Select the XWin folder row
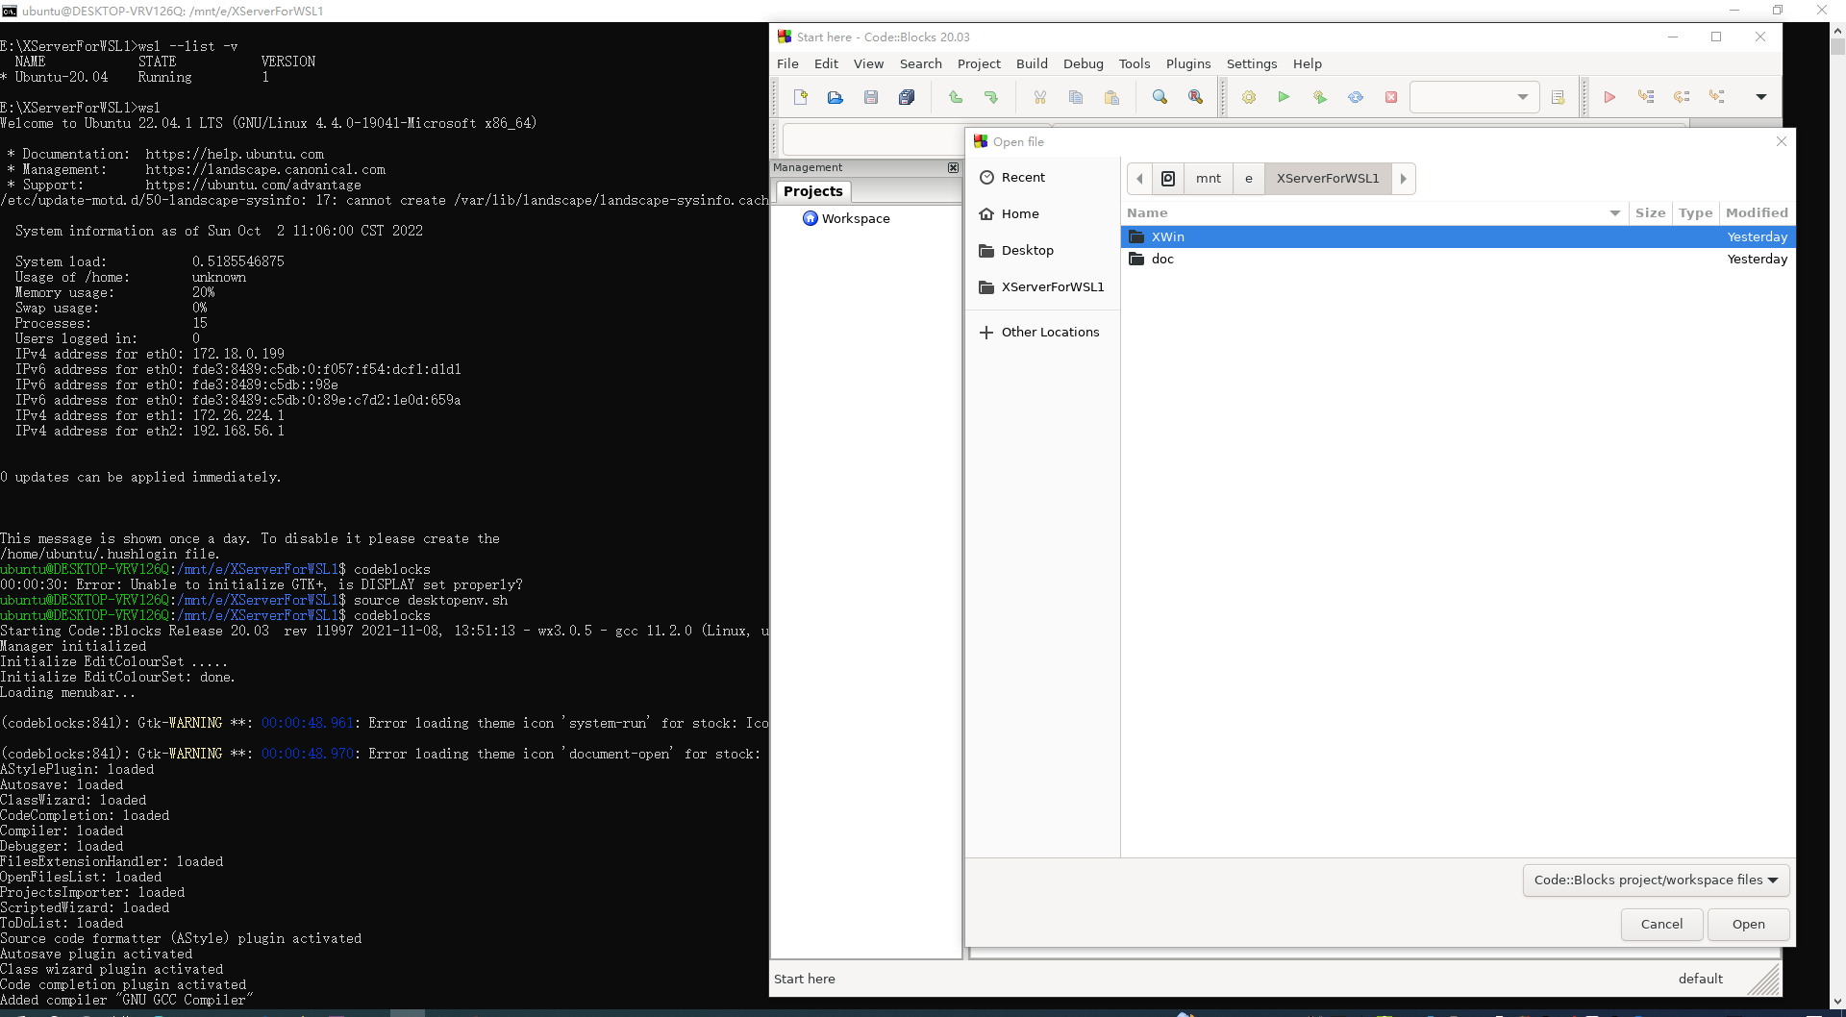1846x1017 pixels. pyautogui.click(x=1458, y=237)
